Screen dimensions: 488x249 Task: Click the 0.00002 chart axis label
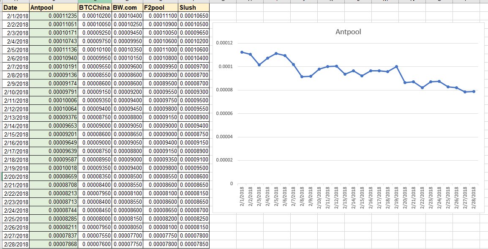(224, 160)
